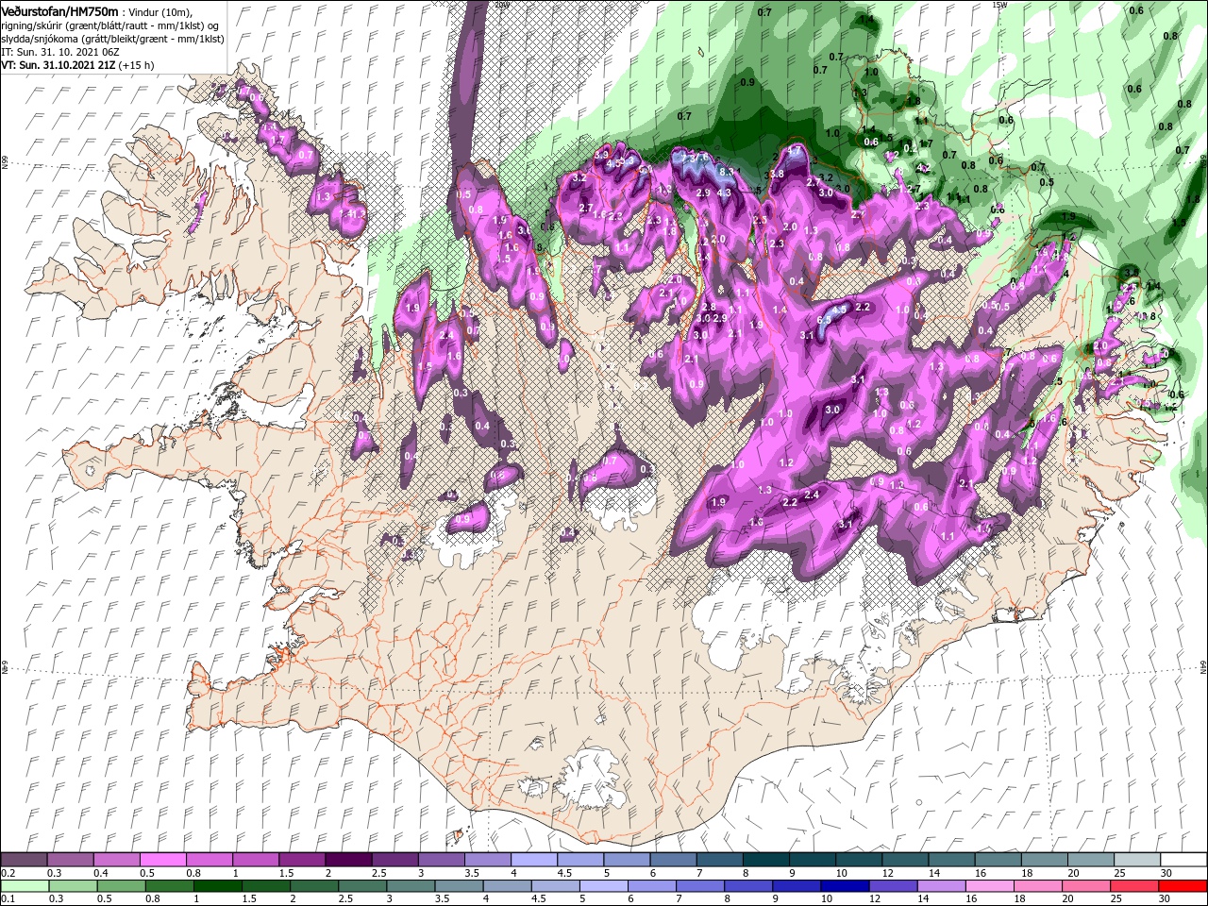Select the 'slydda/snjókoma' legend description line
This screenshot has height=906, width=1208.
tap(112, 39)
